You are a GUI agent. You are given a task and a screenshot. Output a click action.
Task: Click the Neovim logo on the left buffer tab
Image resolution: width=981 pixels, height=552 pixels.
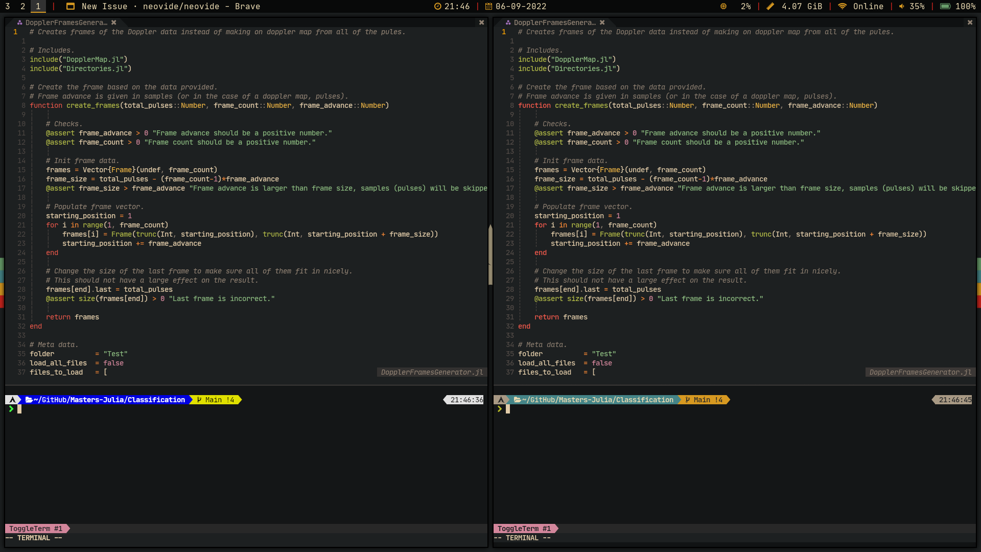click(x=19, y=22)
